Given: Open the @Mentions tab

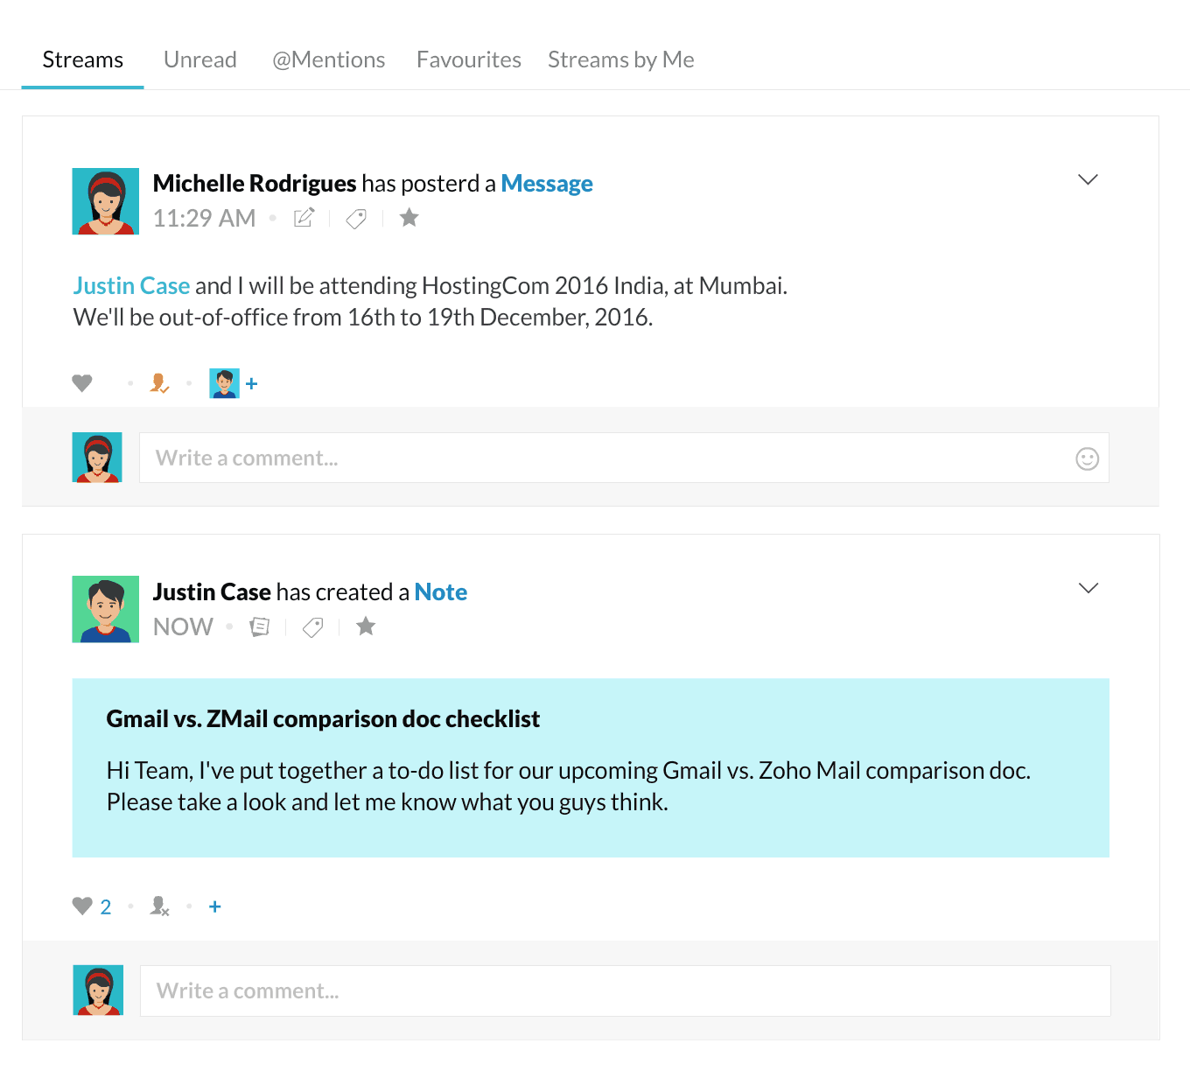Looking at the screenshot, I should pyautogui.click(x=329, y=59).
